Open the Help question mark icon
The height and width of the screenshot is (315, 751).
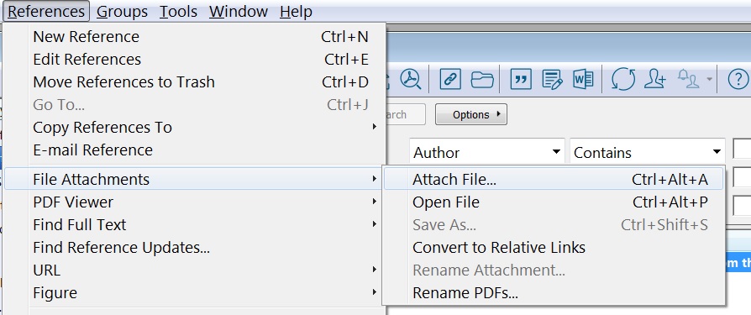click(x=738, y=78)
